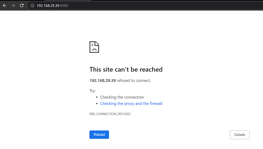Open 'Checking the proxy and the firewall' link
This screenshot has height=149, width=263.
pyautogui.click(x=131, y=103)
